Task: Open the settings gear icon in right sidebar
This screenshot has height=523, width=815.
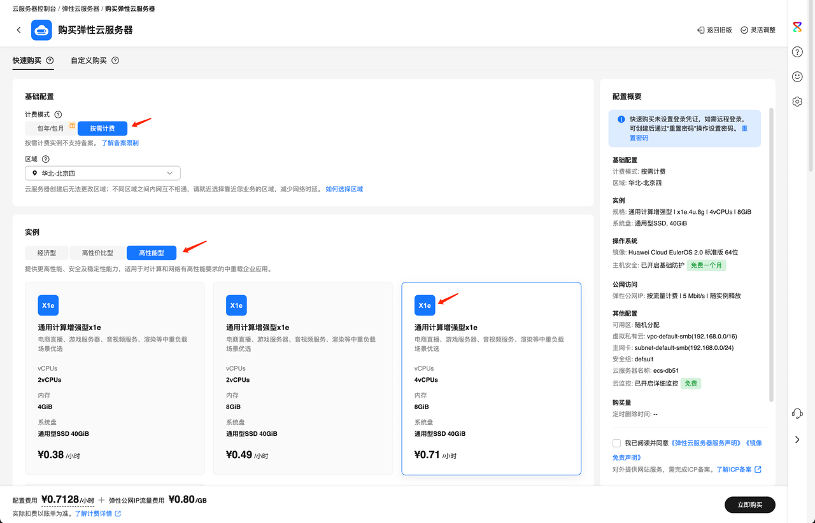Action: [797, 101]
